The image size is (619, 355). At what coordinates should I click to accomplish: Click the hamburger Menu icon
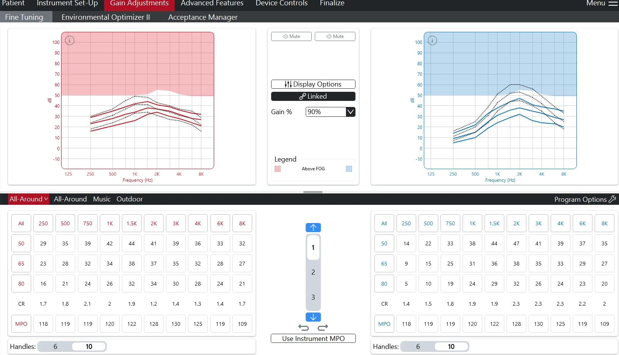[x=613, y=3]
